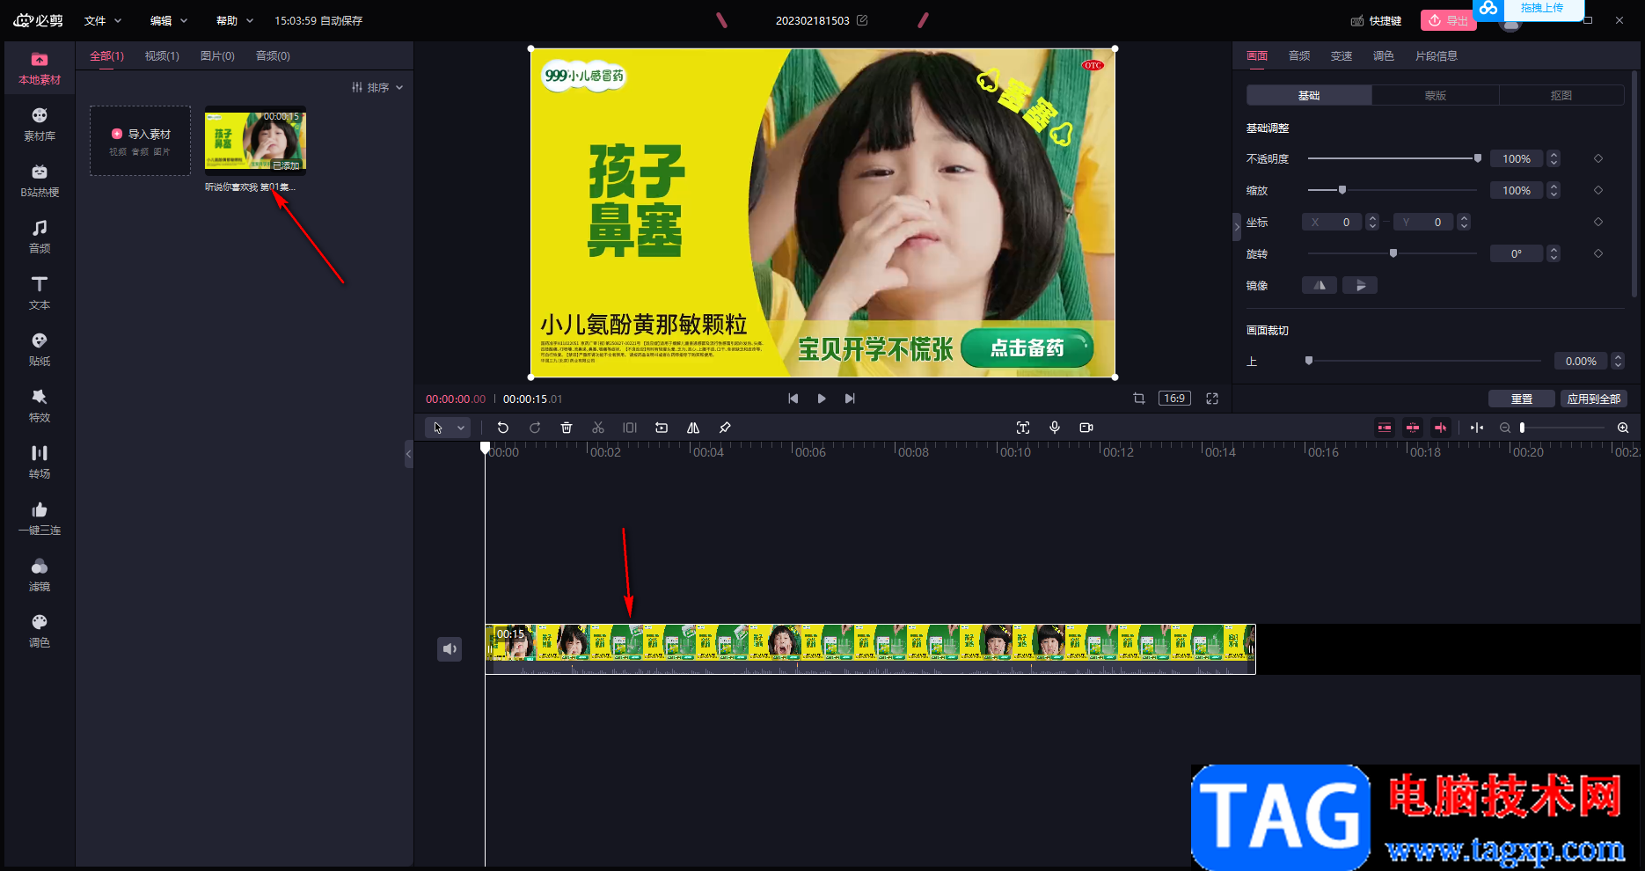This screenshot has width=1645, height=871.
Task: Open the 帮助 menu
Action: tap(235, 20)
